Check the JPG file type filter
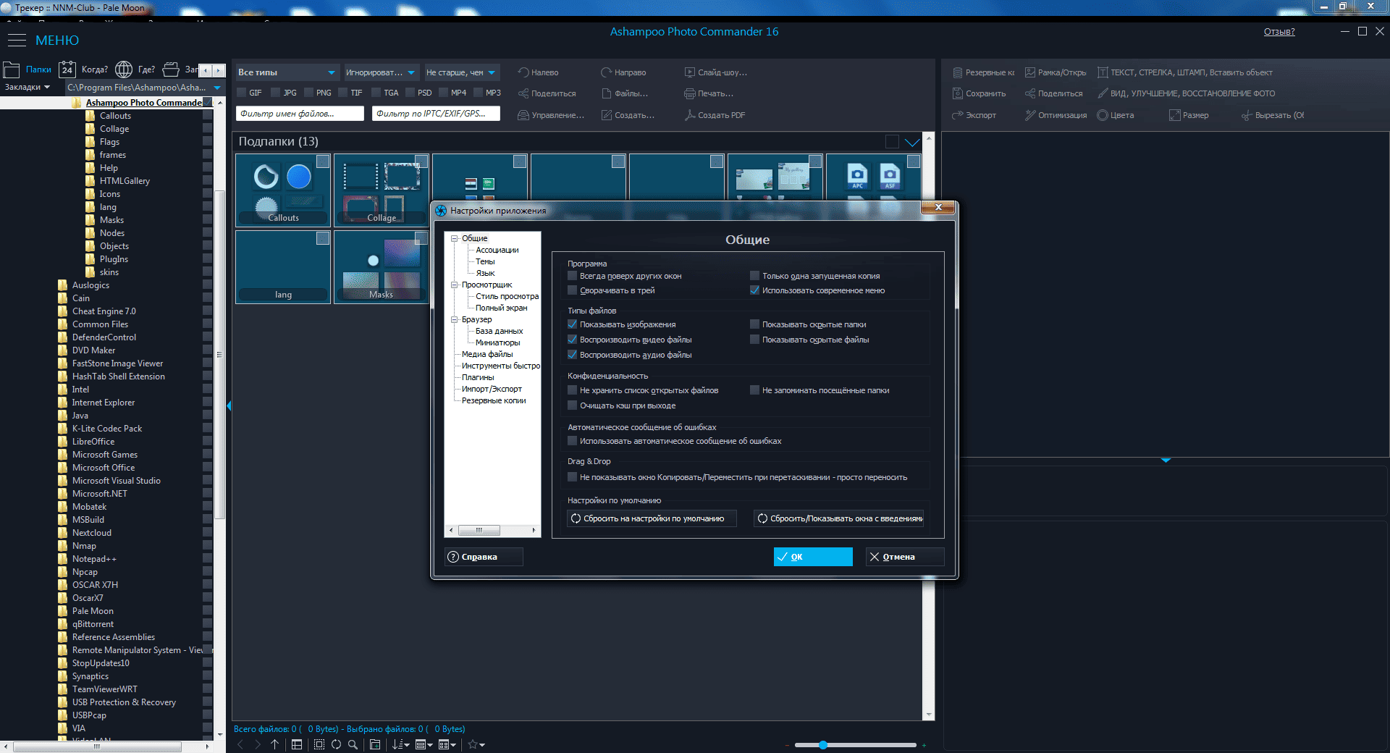The width and height of the screenshot is (1390, 753). [276, 93]
